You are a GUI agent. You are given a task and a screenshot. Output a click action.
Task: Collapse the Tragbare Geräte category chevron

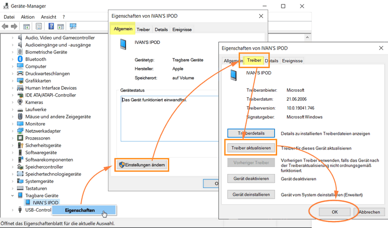[12, 195]
